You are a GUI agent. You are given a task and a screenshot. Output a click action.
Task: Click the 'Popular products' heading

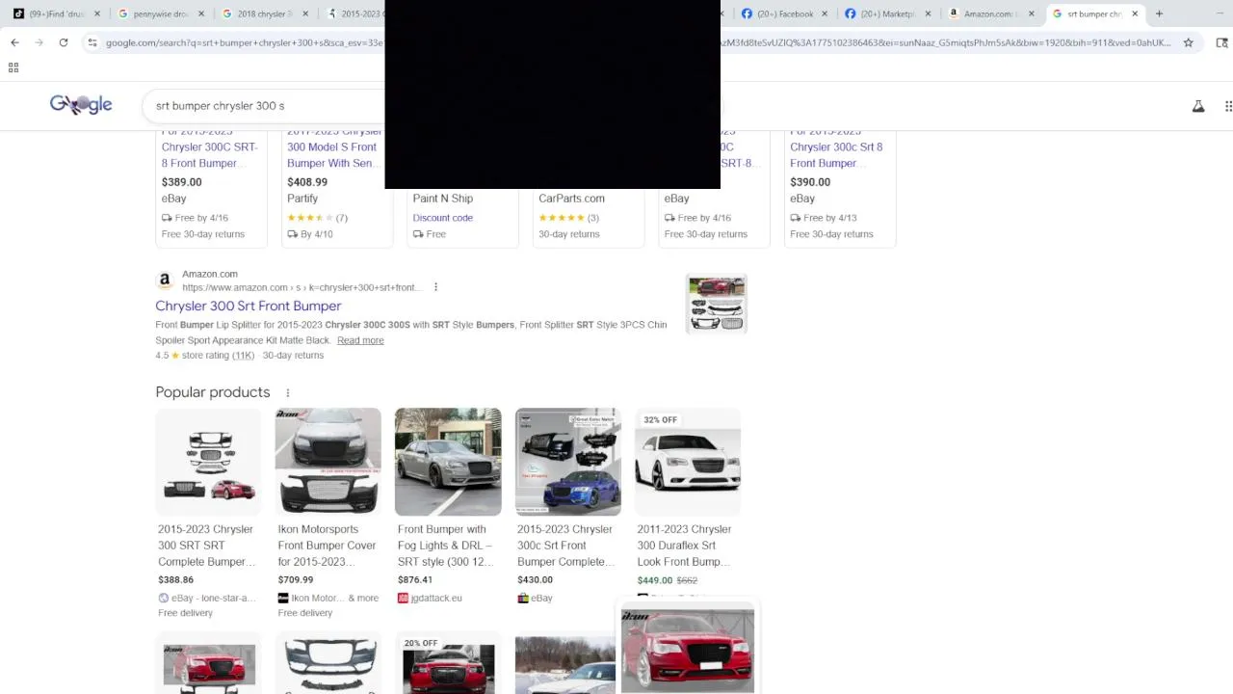[x=213, y=392]
